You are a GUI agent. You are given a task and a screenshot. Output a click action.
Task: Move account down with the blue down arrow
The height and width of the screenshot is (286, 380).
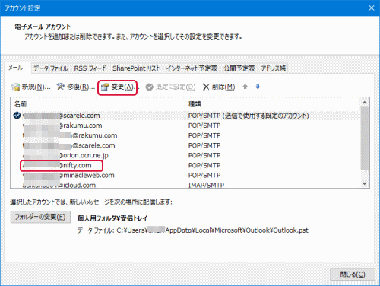coord(258,87)
